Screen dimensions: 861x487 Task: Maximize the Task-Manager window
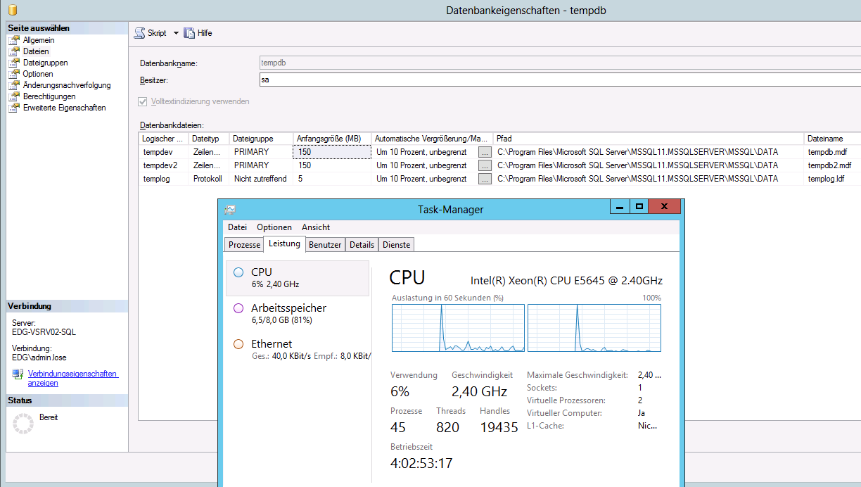pos(639,207)
